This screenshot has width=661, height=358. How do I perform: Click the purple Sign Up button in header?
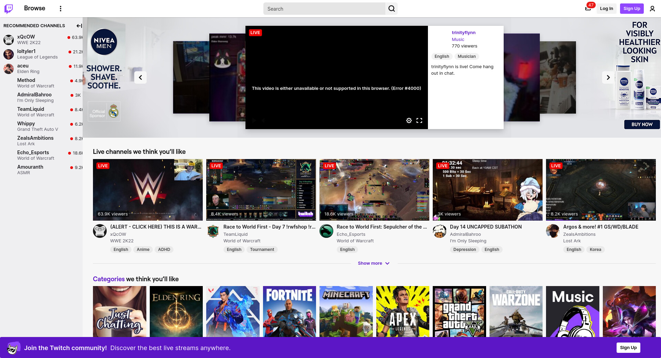[631, 9]
